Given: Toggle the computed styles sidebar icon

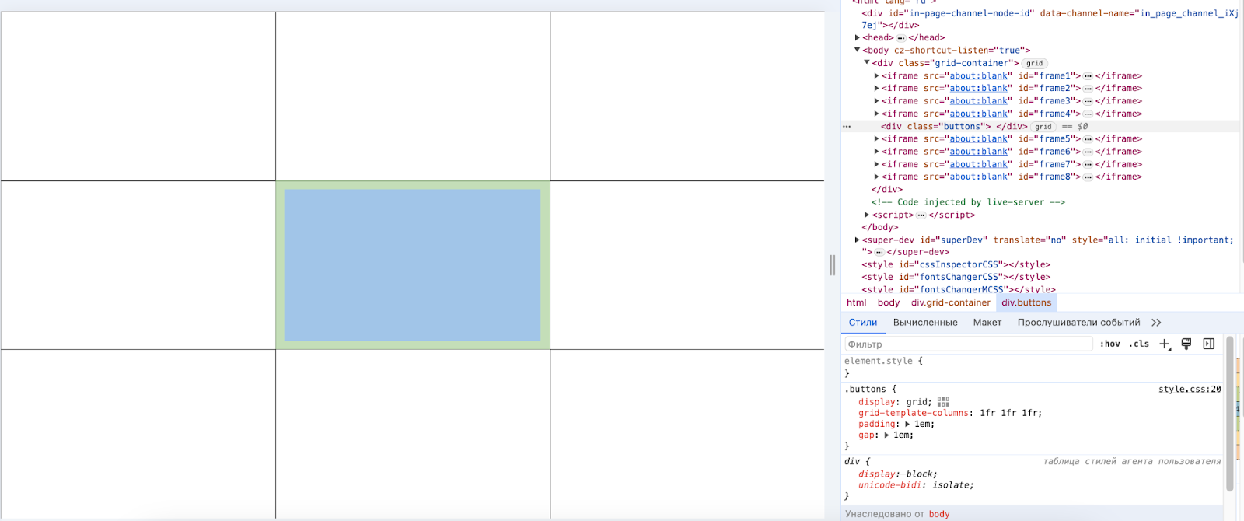Looking at the screenshot, I should pos(1208,344).
